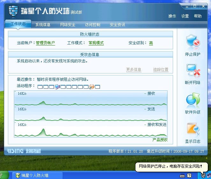Click the 断开网络 monitor icon
This screenshot has height=179, width=211.
[x=193, y=70]
